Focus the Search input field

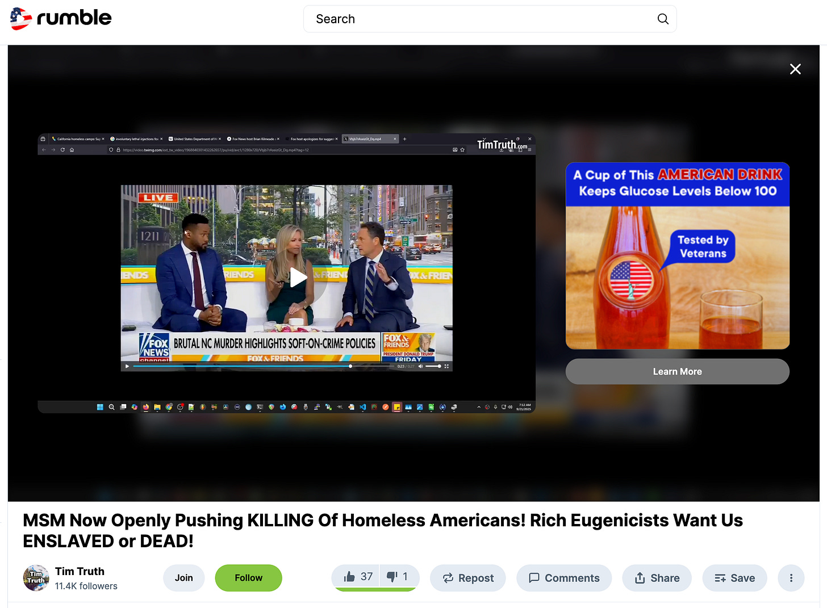(490, 19)
